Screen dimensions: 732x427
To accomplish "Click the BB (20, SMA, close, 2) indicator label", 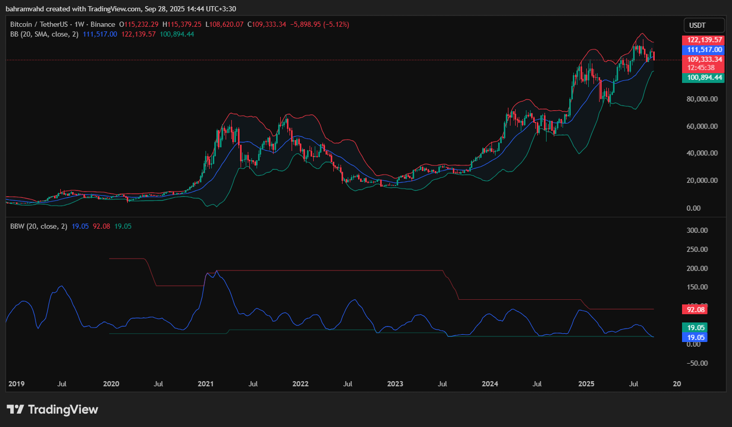I will point(44,34).
